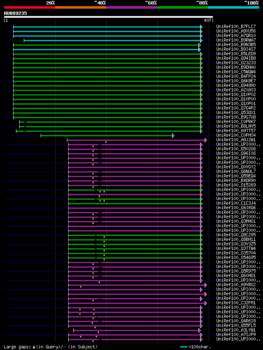Click the ~80% percentage label
This screenshot has width=263, height=350.
click(202, 3)
